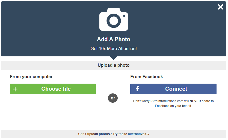Connect with Facebook to upload

coord(173,89)
